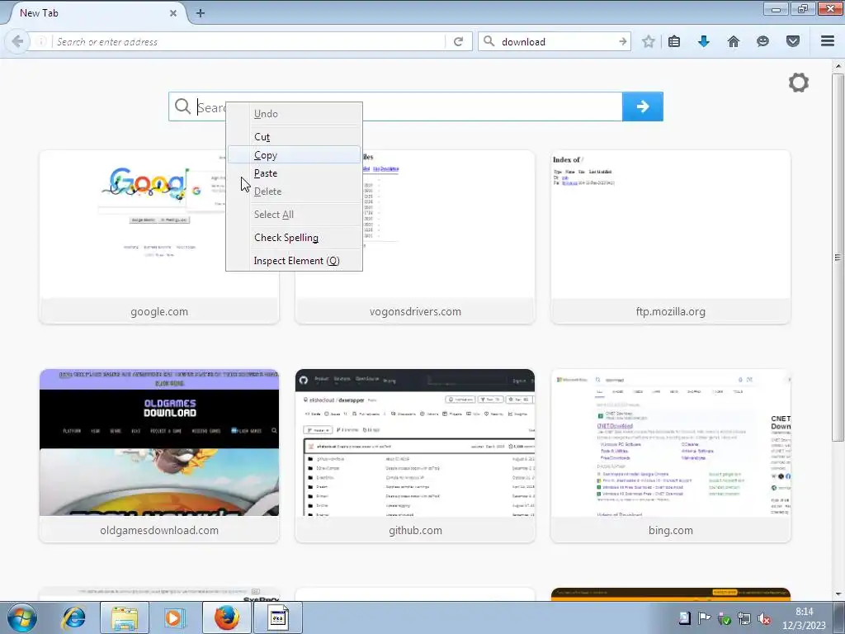Choose Inspect Element in context menu

pyautogui.click(x=295, y=261)
